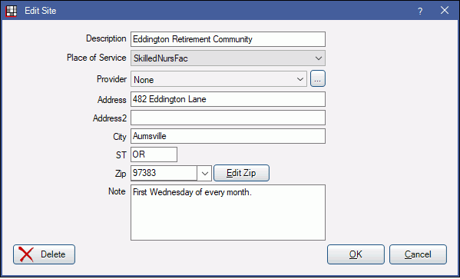Screen dimensions: 460x279
Task: Open the provider picker ellipsis button
Action: point(318,78)
